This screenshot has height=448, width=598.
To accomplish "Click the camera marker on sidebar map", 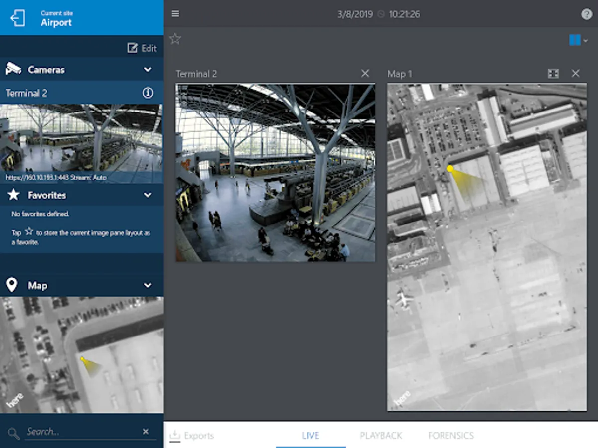I will pos(82,358).
